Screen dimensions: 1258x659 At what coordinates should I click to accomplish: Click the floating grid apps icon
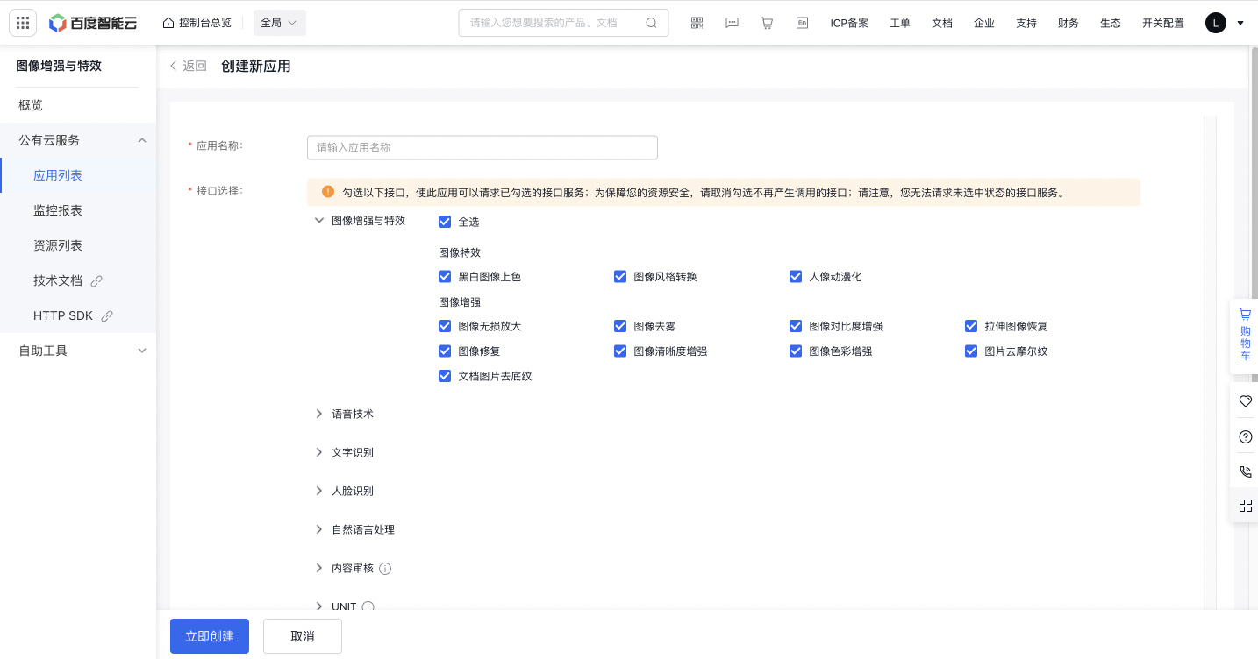coord(1245,506)
